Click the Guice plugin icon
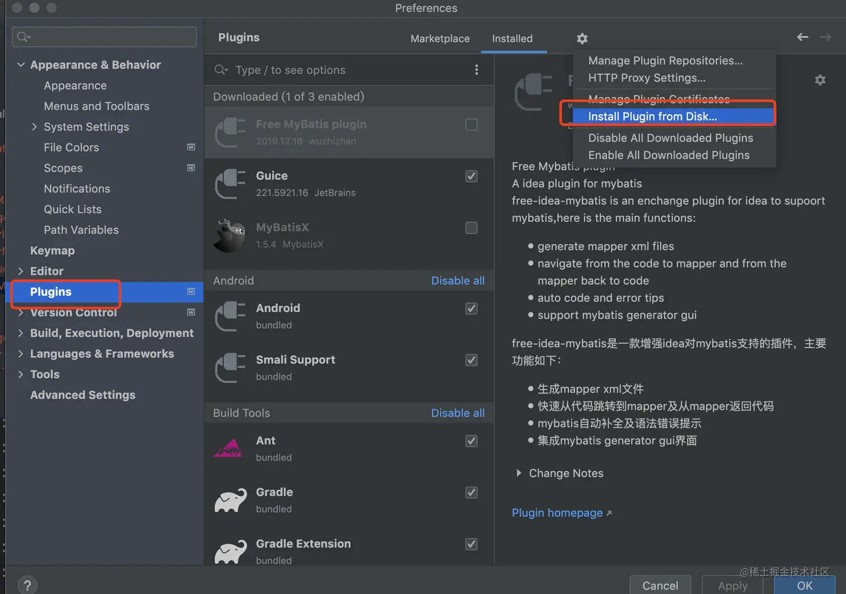Screen dimensions: 846x594 click(231, 184)
